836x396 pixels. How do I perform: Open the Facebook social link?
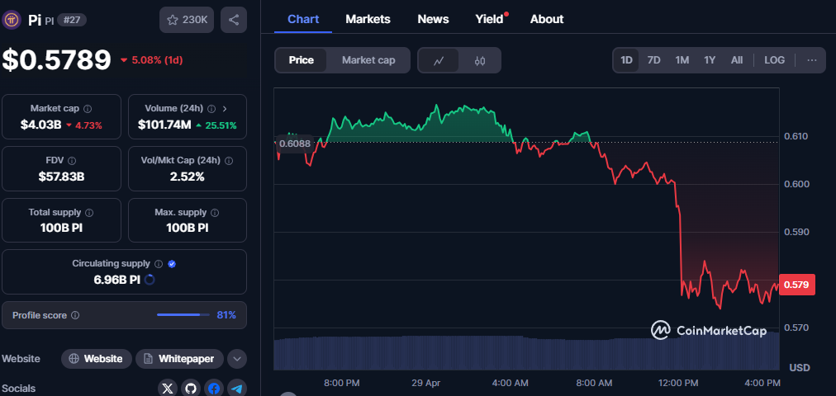214,389
